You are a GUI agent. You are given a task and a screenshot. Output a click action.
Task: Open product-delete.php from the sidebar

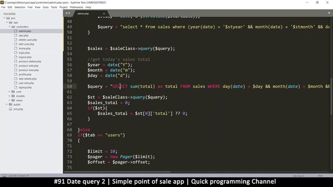tap(30, 61)
